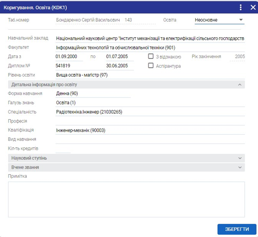Click the Кваліфікація field Інженер-механік
Viewport: 258px width, 237px height.
pyautogui.click(x=150, y=130)
